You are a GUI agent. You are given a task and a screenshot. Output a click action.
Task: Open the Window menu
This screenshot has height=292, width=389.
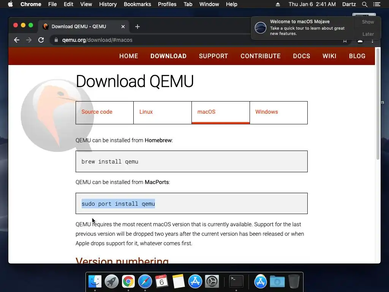coord(209,4)
